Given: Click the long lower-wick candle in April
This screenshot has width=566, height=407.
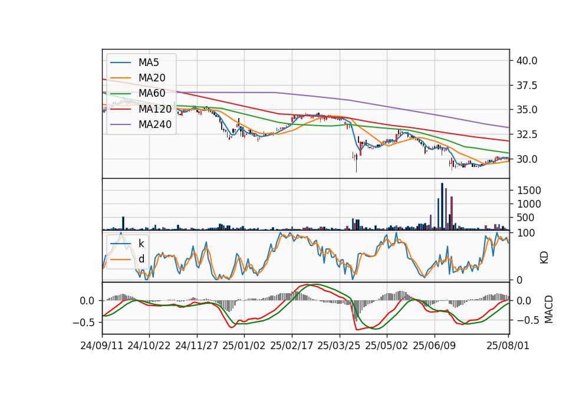Looking at the screenshot, I should click(x=356, y=163).
